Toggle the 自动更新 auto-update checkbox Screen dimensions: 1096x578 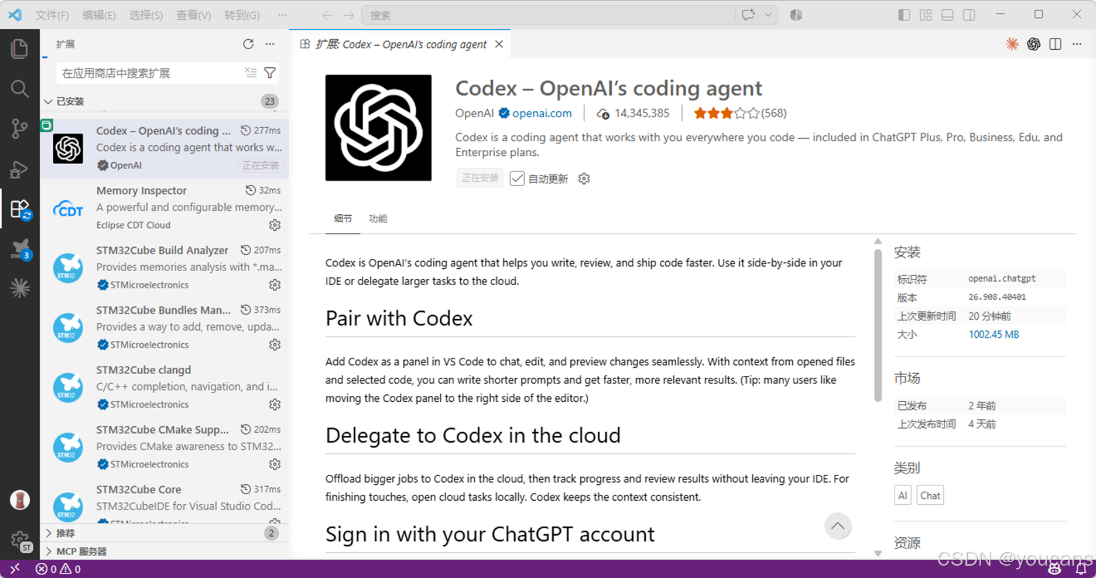(517, 179)
